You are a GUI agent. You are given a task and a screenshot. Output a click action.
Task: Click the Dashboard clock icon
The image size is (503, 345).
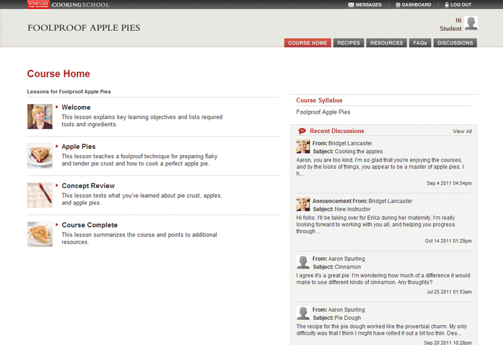click(398, 5)
